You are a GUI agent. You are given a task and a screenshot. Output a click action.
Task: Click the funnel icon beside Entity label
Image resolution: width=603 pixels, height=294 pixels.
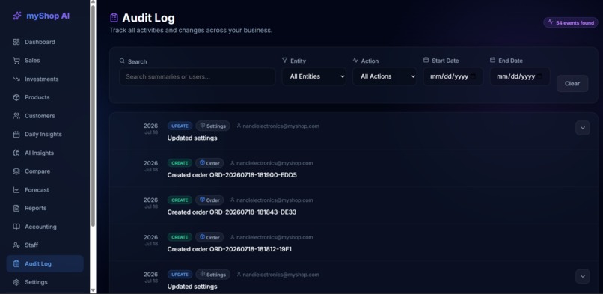coord(284,61)
